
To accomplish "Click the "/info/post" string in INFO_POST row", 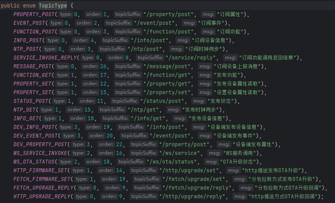I will [x=150, y=40].
